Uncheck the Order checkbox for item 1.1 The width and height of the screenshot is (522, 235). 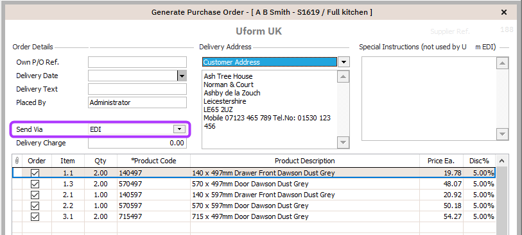coord(35,173)
